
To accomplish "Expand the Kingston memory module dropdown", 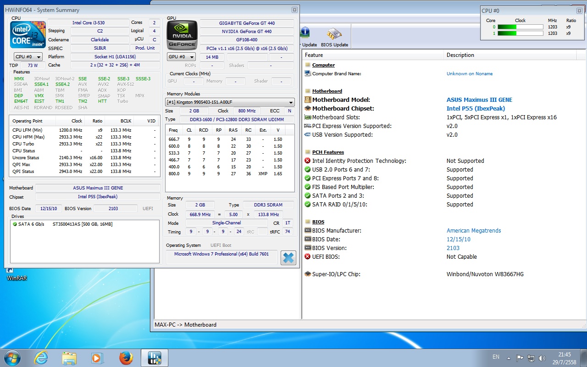I will (230, 102).
